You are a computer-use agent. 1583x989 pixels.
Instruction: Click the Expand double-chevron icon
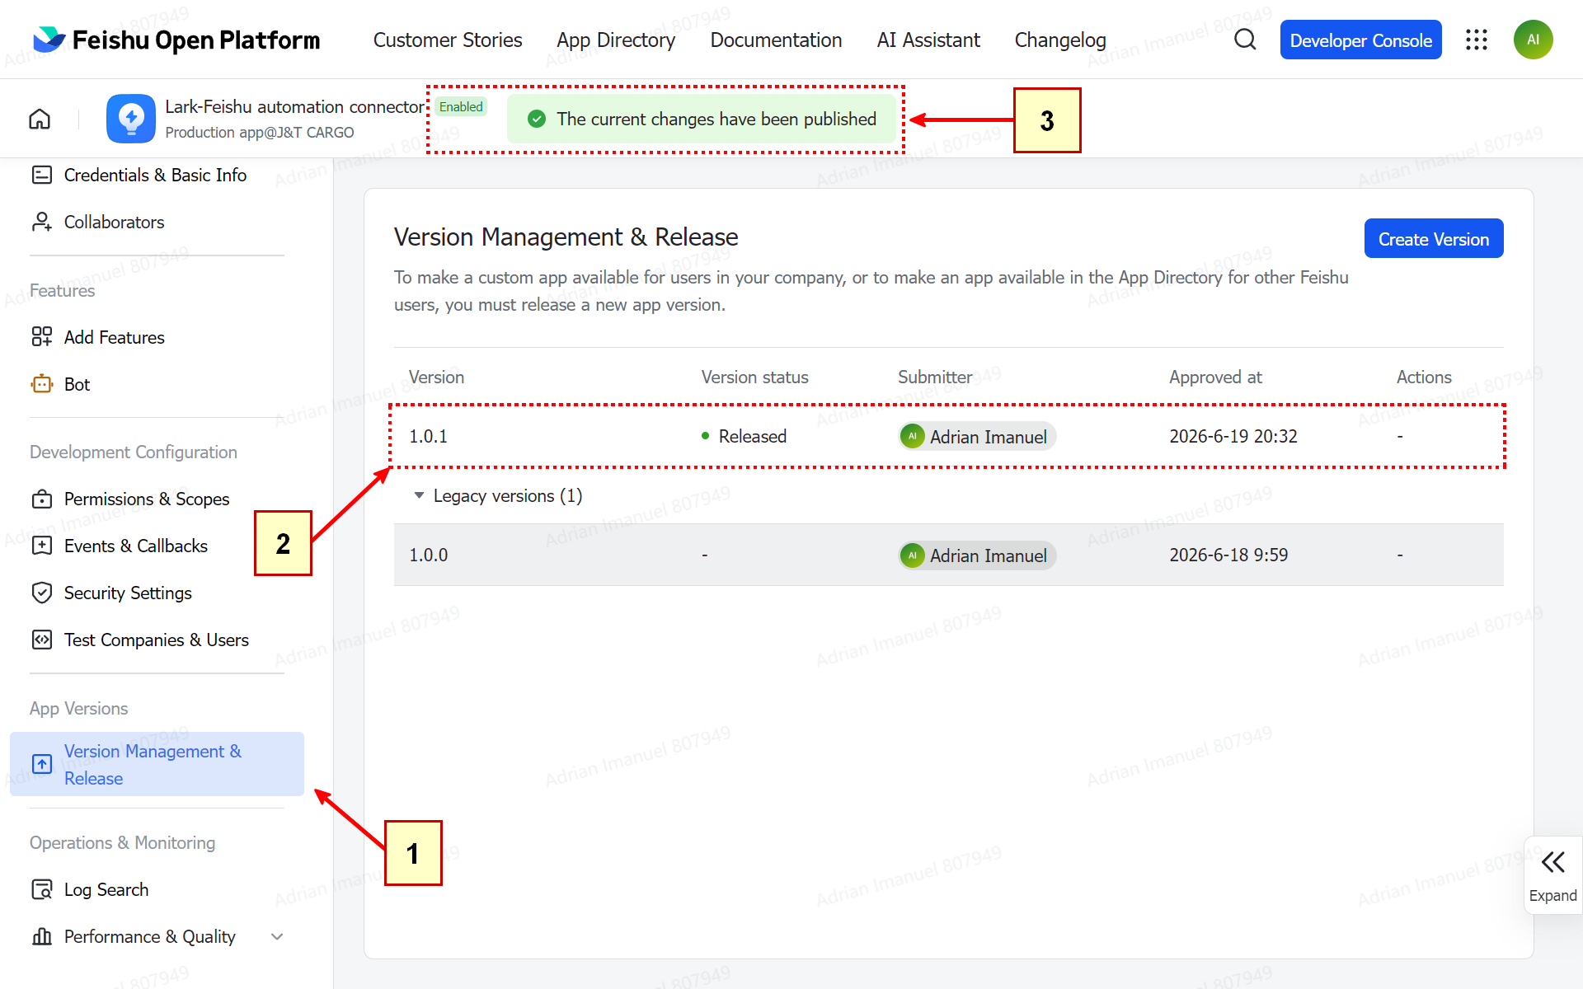tap(1552, 862)
